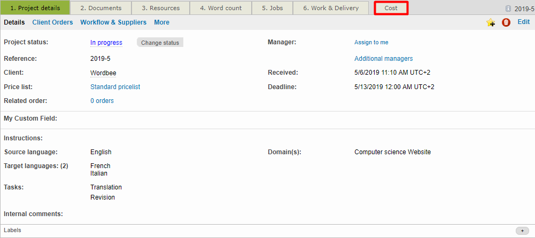Expand Labels with the plus button

(x=522, y=231)
